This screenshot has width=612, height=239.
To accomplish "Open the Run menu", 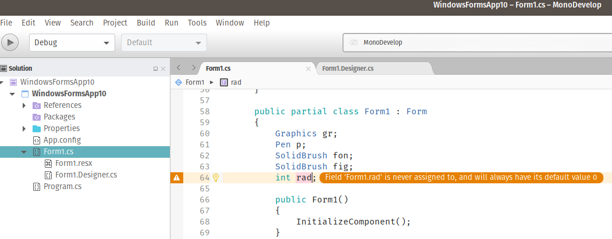I will [x=172, y=23].
